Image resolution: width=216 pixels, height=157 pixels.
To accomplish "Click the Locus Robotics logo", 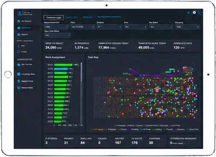I will (x=25, y=14).
